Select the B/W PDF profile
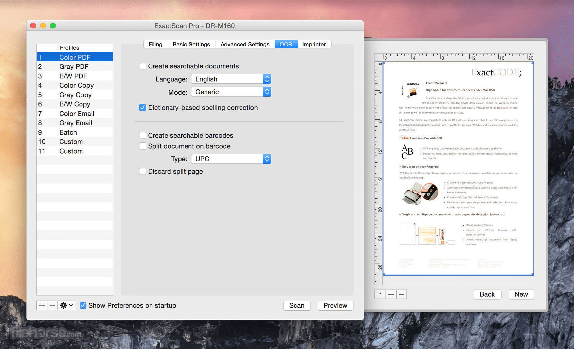Viewport: 574px width, 349px height. pos(75,76)
